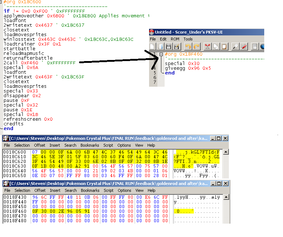The image size is (283, 237).
Task: Open Insert menu in the 0018F430 hex editor
Action: pyautogui.click(x=55, y=190)
